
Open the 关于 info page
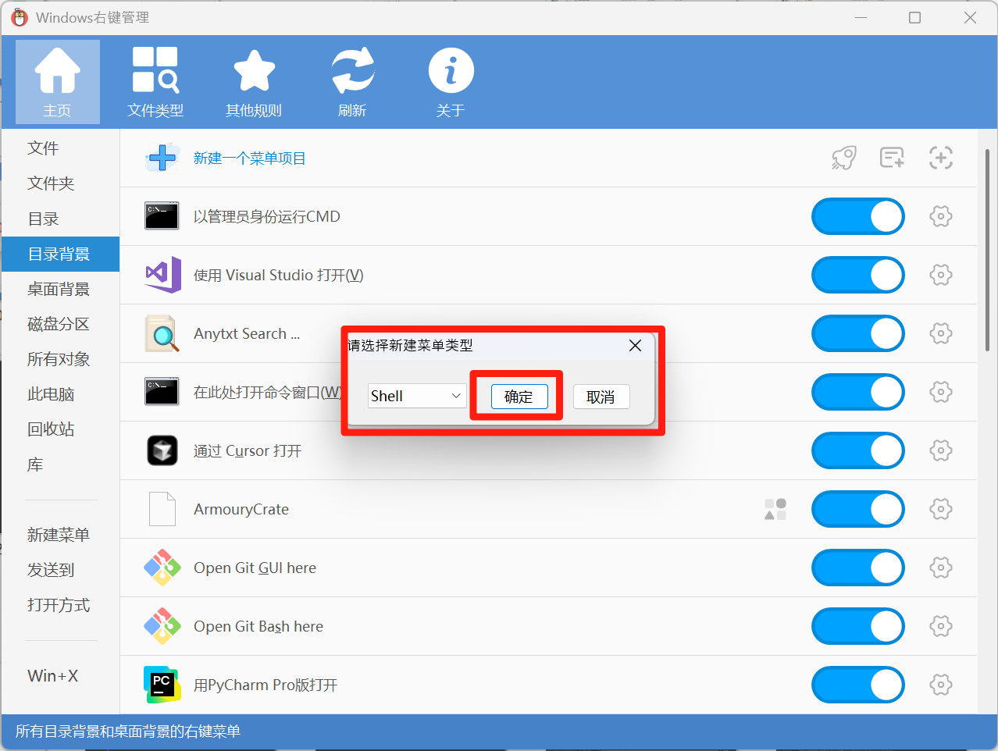(x=451, y=82)
